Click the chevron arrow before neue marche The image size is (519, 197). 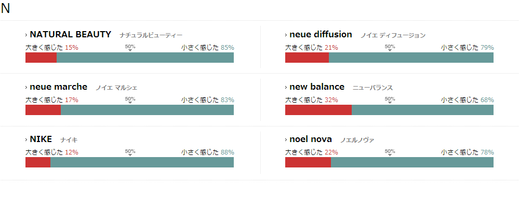[x=26, y=87]
